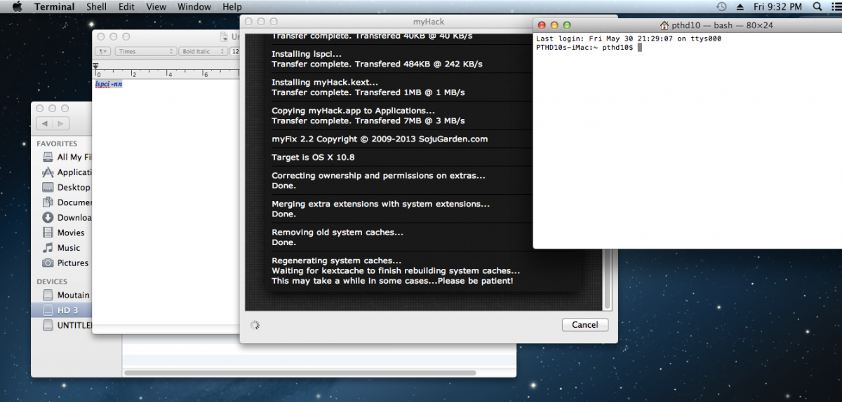Click the Music note sidebar icon
Image resolution: width=842 pixels, height=402 pixels.
[x=48, y=248]
